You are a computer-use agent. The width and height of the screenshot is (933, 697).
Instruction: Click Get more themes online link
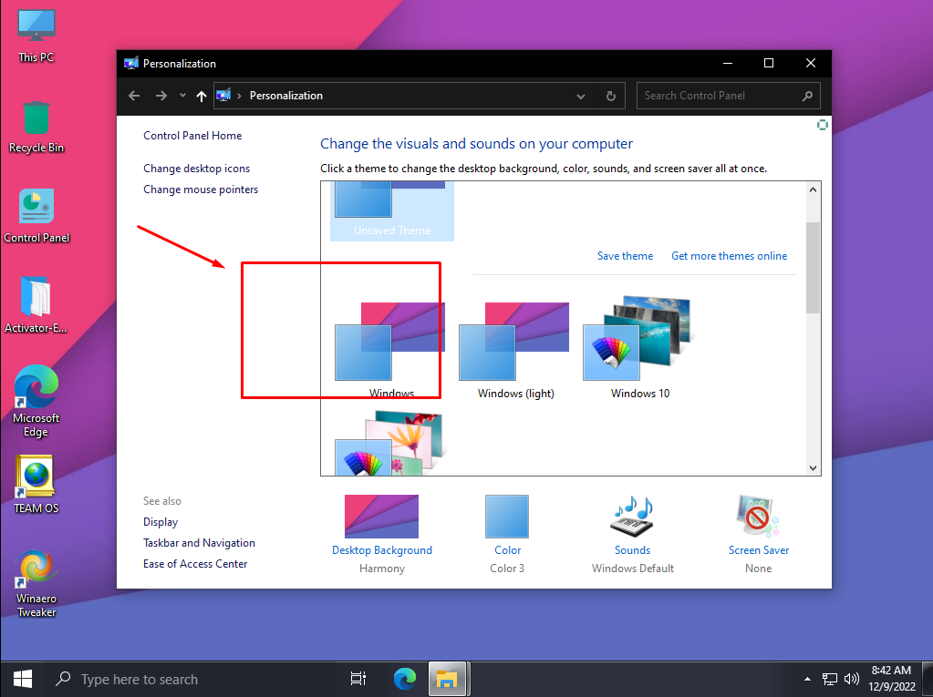(729, 255)
